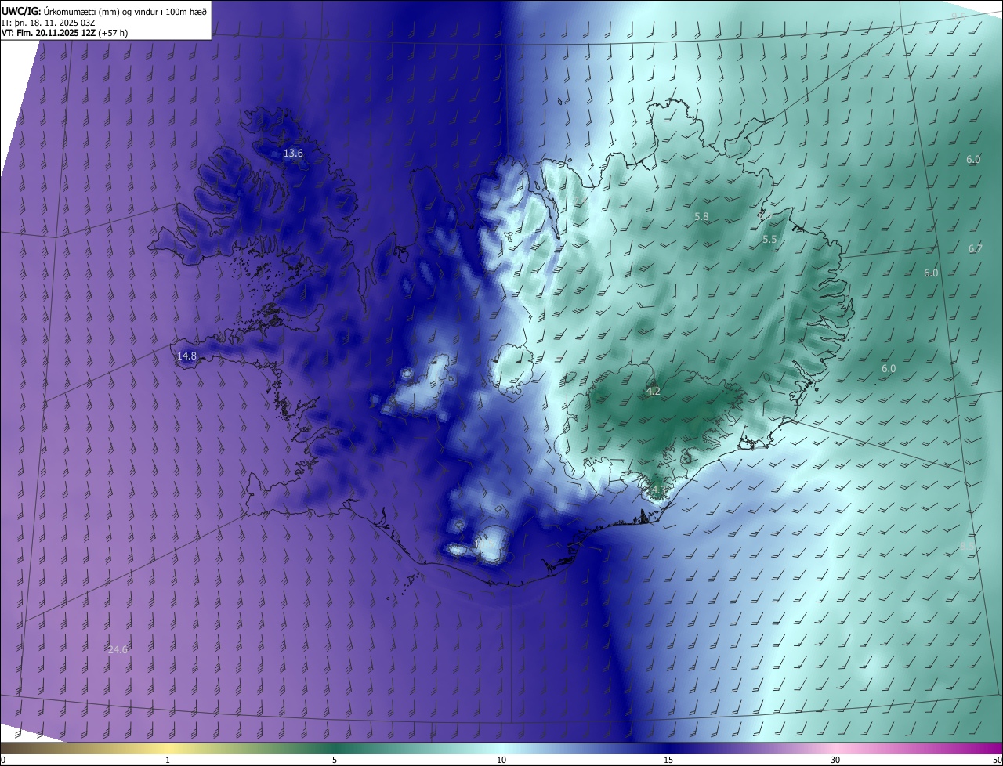1003x766 pixels.
Task: Click the 15 tick label on the colorbar
Action: (668, 760)
